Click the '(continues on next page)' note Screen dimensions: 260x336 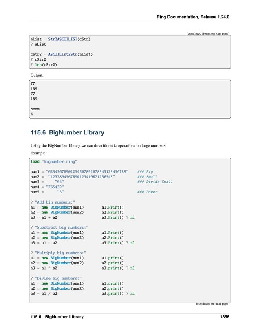[213, 304]
